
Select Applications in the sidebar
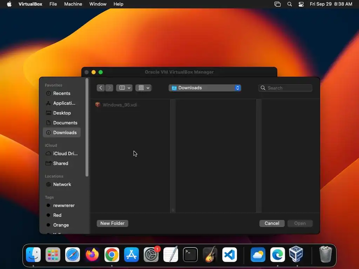(62, 103)
